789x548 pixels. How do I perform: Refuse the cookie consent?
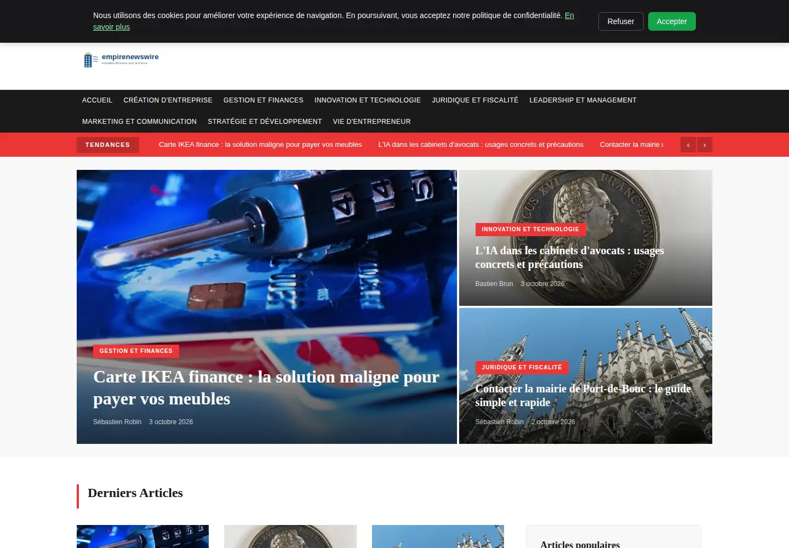tap(621, 21)
